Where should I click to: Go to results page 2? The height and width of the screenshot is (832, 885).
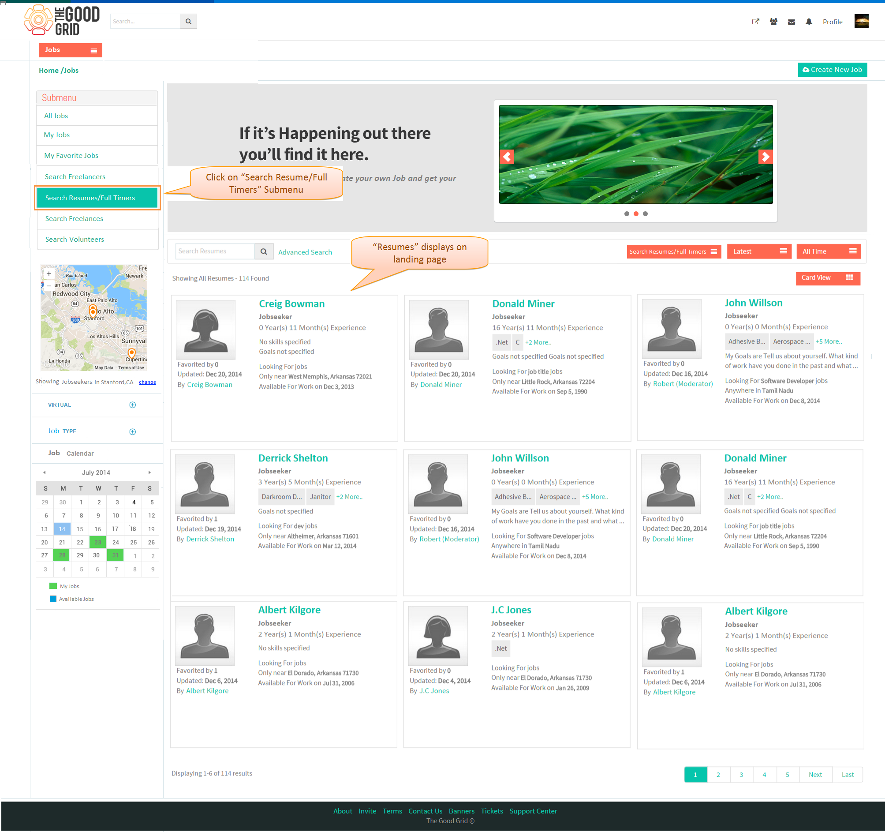coord(717,775)
